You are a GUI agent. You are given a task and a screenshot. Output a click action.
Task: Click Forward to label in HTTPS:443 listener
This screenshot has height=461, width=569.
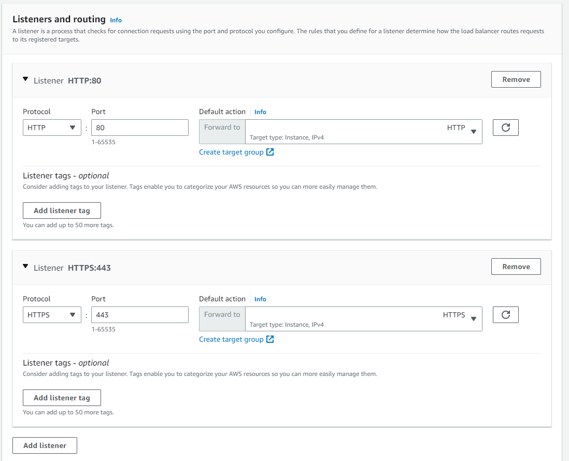tap(222, 315)
